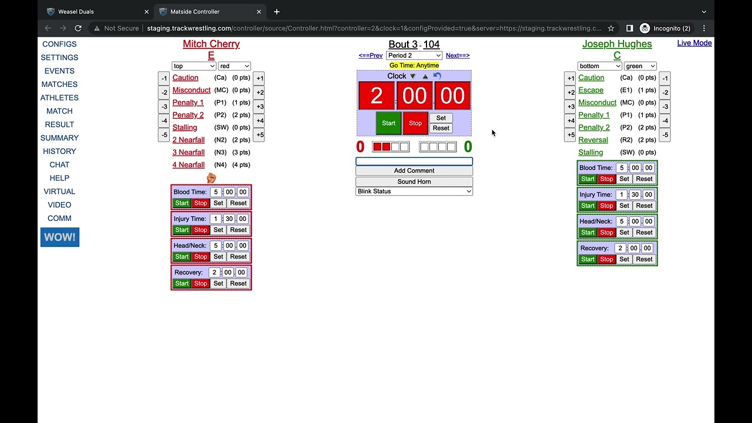This screenshot has height=423, width=752.
Task: Click the comment text input field
Action: click(414, 161)
